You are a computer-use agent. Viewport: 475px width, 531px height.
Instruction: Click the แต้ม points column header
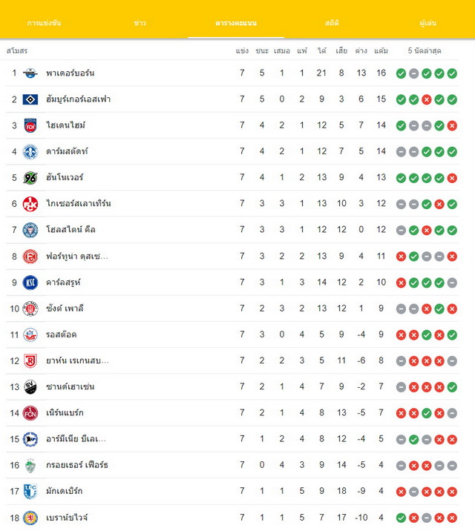[381, 50]
